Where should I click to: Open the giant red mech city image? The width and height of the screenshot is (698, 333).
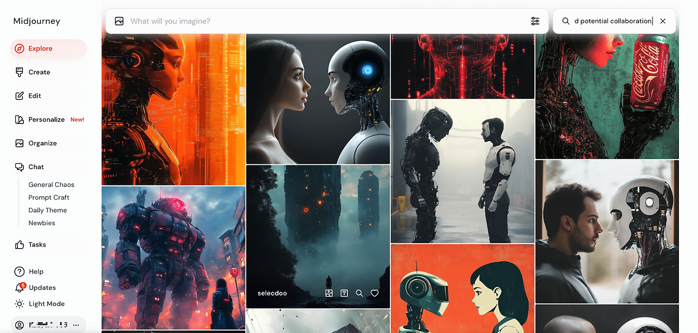tap(173, 258)
